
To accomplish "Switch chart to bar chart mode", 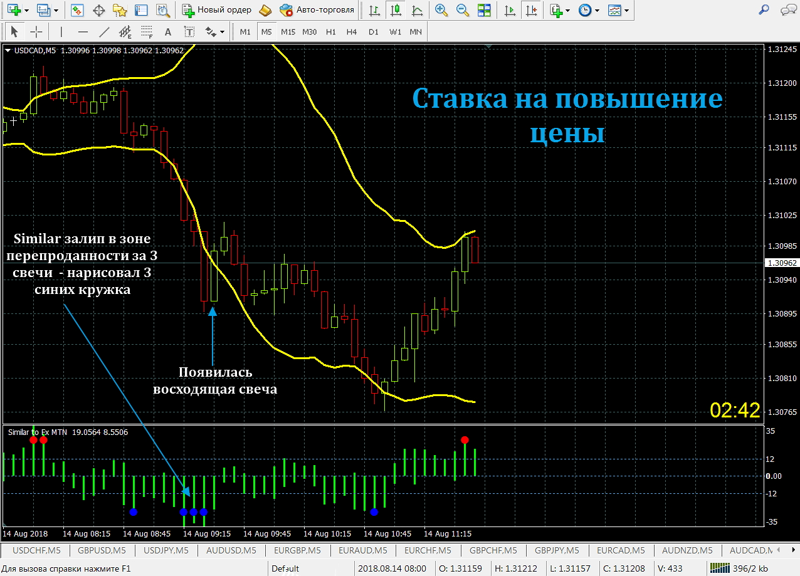I will point(374,10).
